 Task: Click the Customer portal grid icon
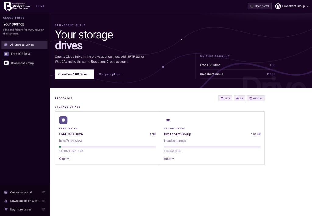pos(6,192)
